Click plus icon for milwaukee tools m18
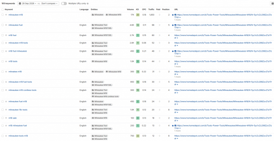The height and width of the screenshot is (141, 274). [x=6, y=136]
